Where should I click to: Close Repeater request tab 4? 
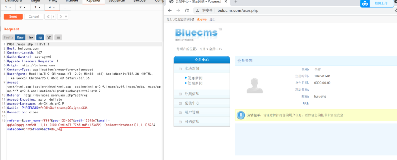coord(54,8)
